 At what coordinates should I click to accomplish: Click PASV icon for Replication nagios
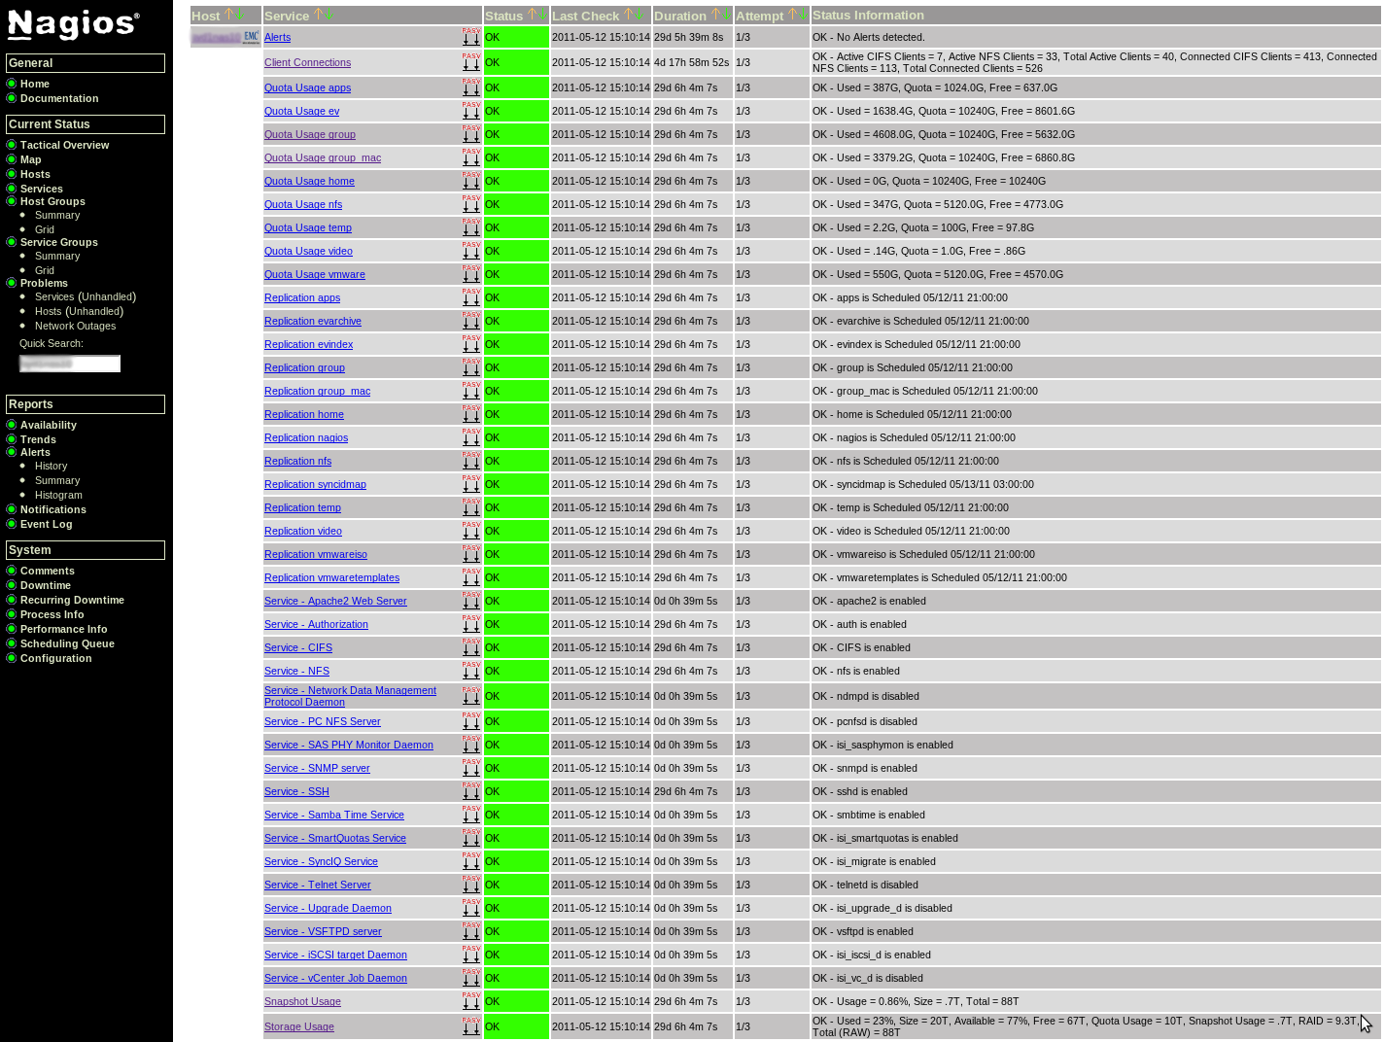point(471,437)
